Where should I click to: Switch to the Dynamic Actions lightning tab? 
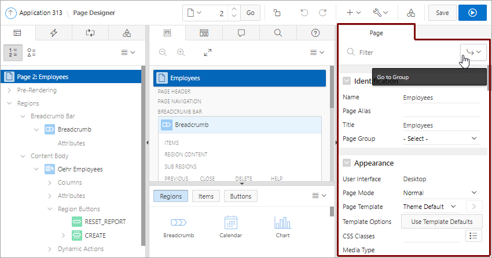tap(54, 33)
